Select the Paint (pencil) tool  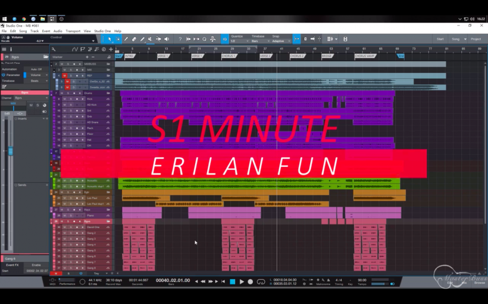point(142,39)
